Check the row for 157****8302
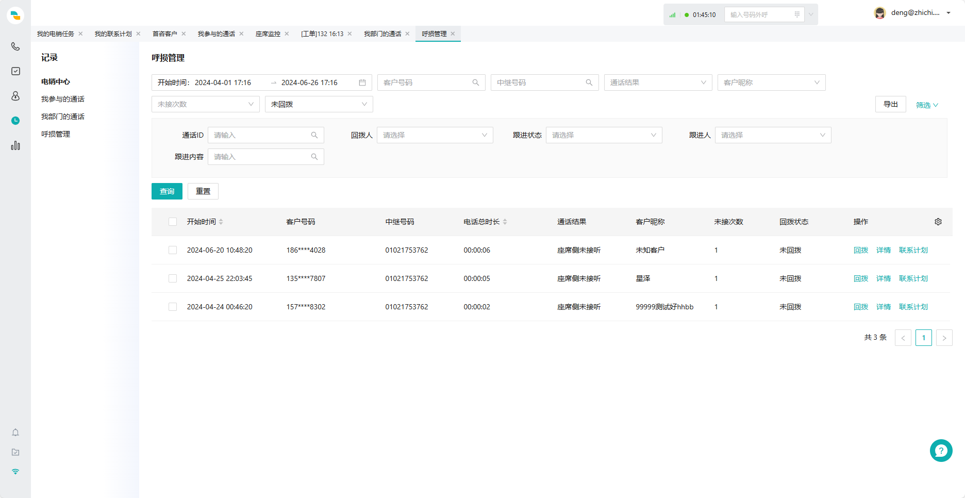 [173, 307]
